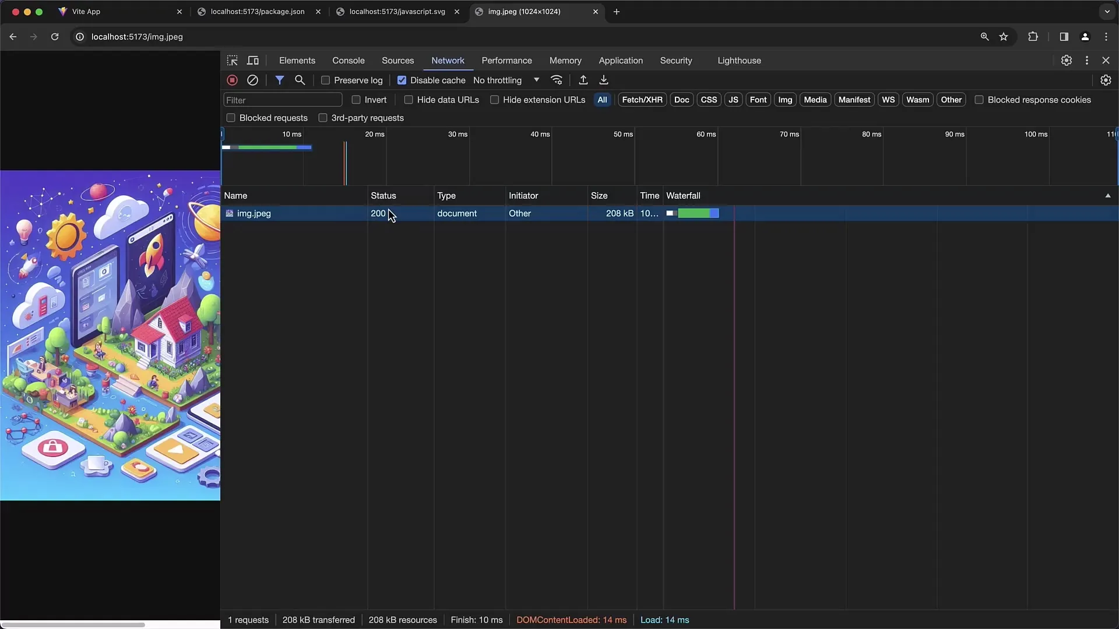This screenshot has width=1119, height=629.
Task: Click the clear network log icon
Action: point(253,80)
